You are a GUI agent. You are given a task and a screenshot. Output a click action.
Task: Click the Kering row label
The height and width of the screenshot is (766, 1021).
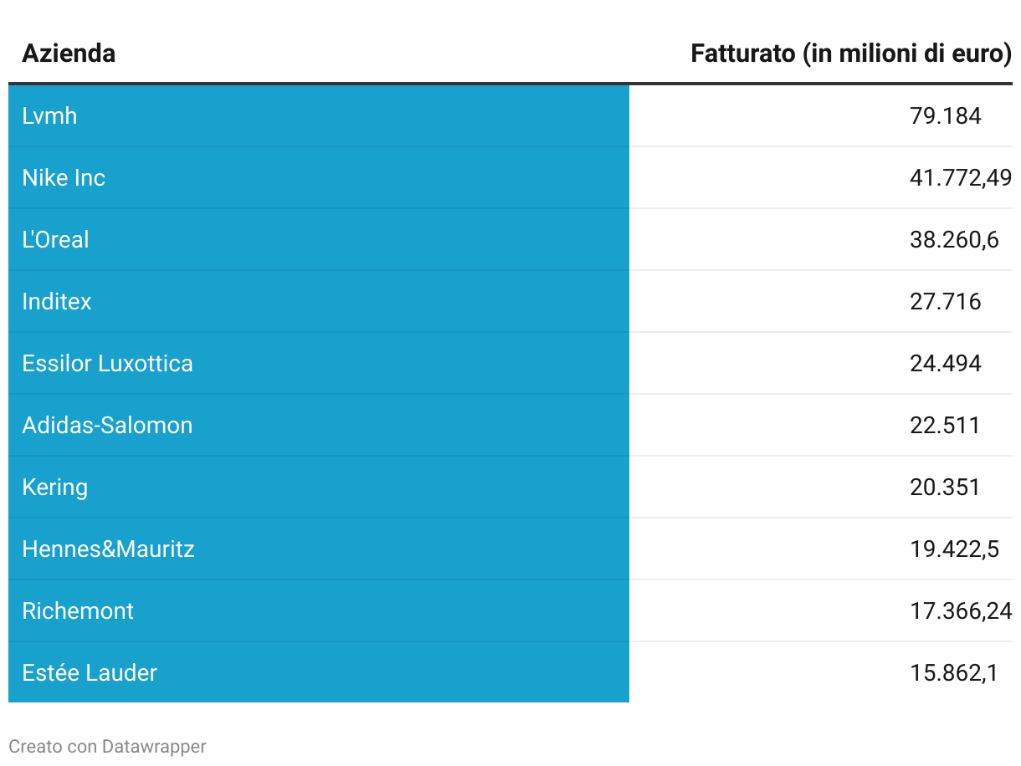pos(55,487)
